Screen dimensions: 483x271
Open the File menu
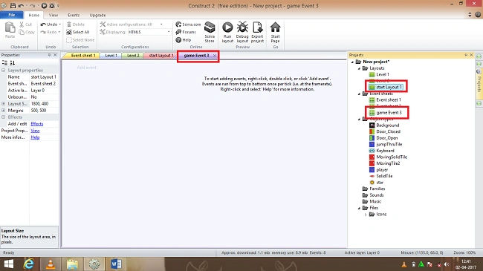pos(12,15)
